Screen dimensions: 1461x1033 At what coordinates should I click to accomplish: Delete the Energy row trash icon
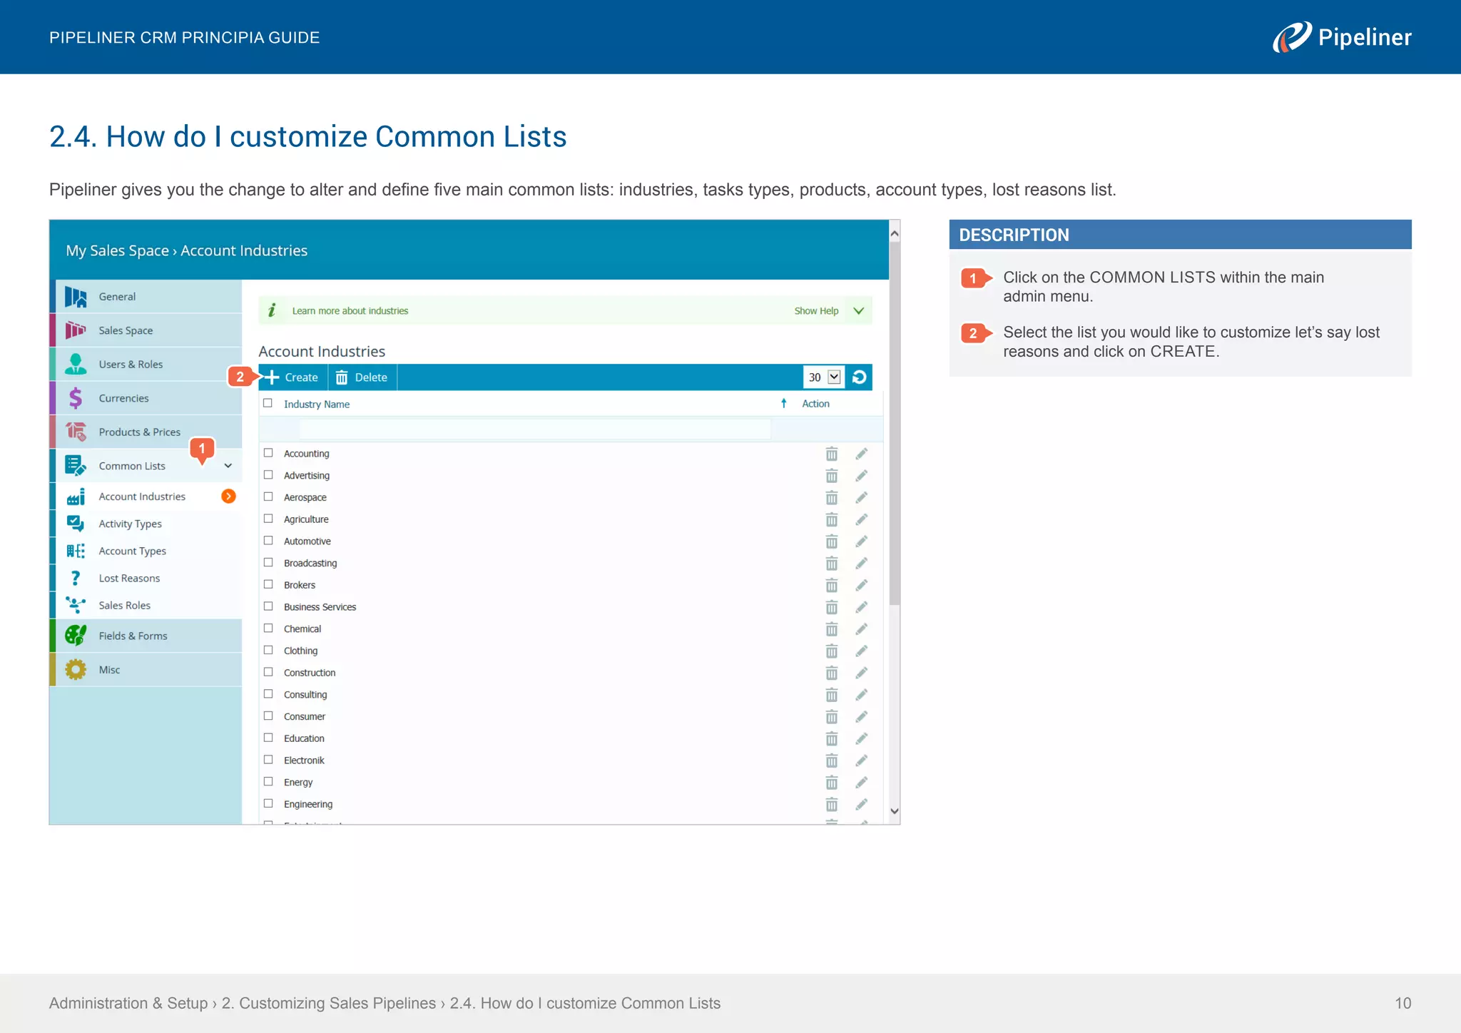pyautogui.click(x=832, y=783)
